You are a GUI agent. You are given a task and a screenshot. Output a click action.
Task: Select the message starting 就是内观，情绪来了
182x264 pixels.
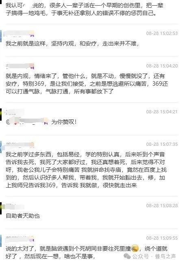[87, 84]
